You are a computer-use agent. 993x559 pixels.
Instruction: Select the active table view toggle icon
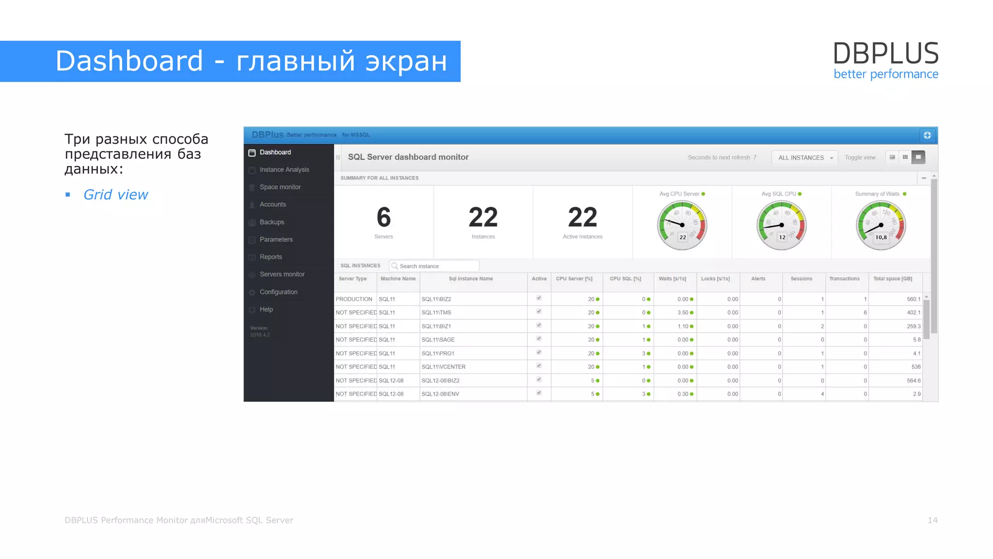(x=918, y=157)
